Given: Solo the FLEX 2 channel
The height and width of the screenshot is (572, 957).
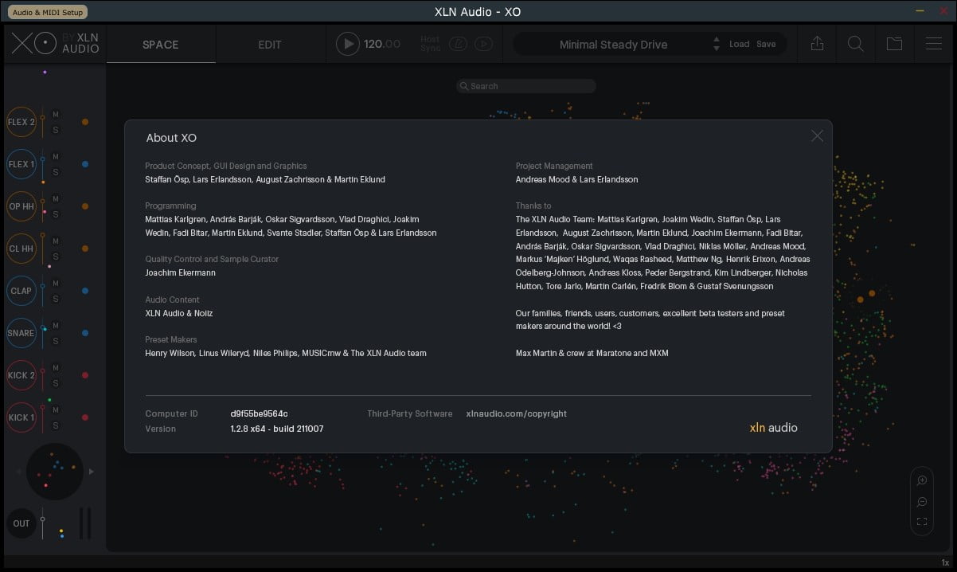Looking at the screenshot, I should click(x=56, y=130).
